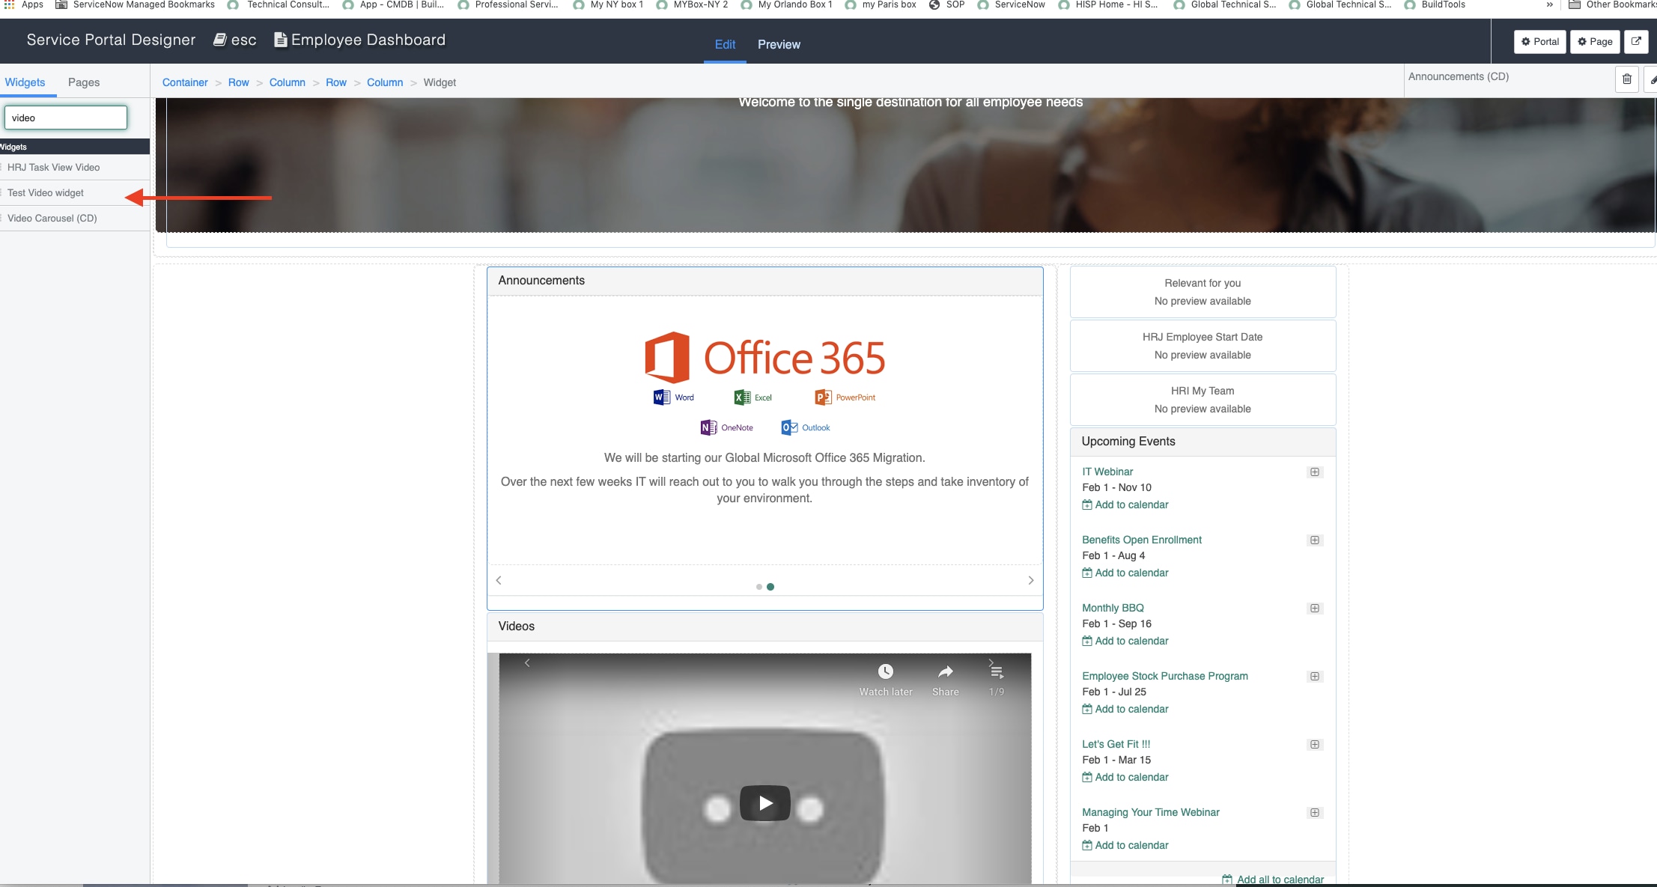The height and width of the screenshot is (887, 1657).
Task: Click the Share icon on the video
Action: click(x=944, y=671)
